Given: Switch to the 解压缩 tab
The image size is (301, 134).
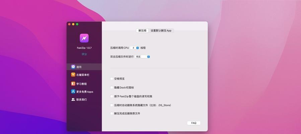Looking at the screenshot, I should tap(142, 30).
